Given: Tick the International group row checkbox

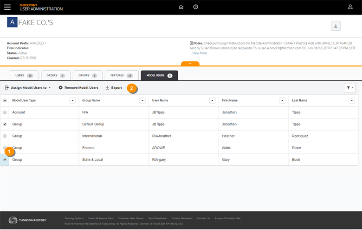Looking at the screenshot, I should [5, 136].
